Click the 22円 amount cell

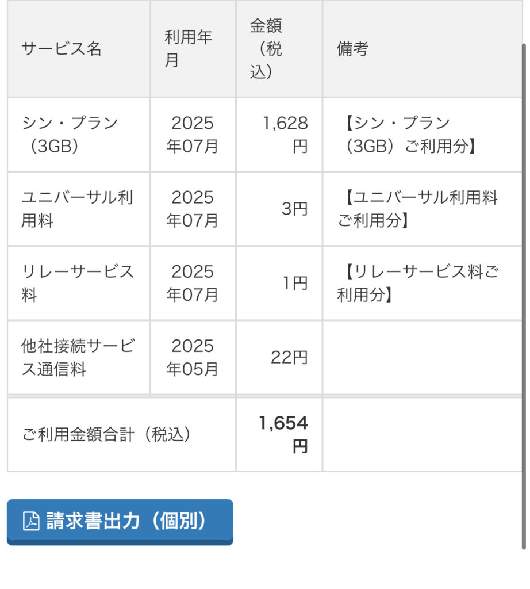pos(279,358)
